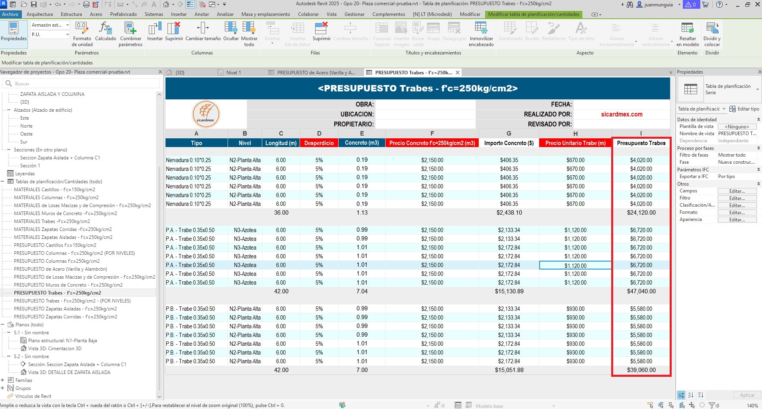Viewport: 762px width, 409px height.
Task: Open the Armazón est... dropdown
Action: 67,25
